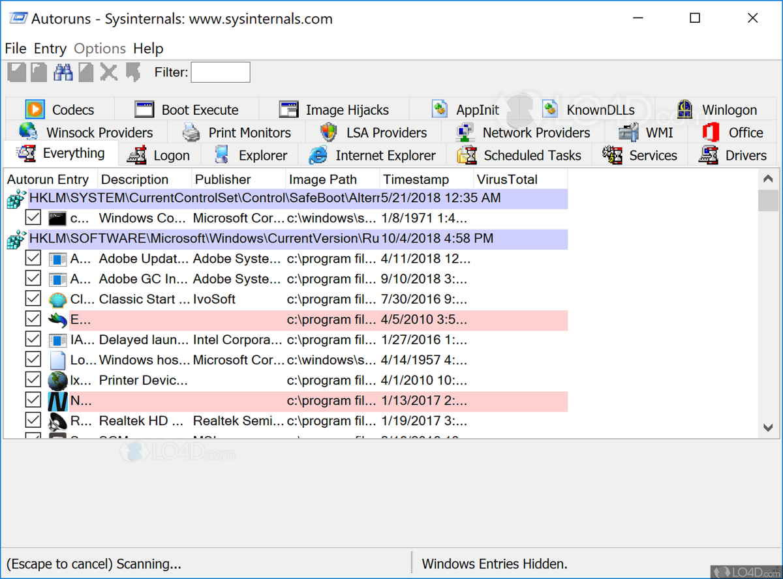Disable the Delayed launcher Intel entry checkbox
Screen dimensions: 783x579
click(x=33, y=340)
